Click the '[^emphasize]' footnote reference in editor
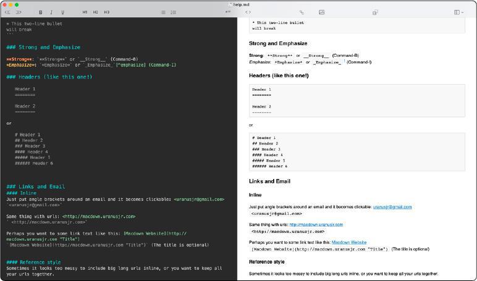This screenshot has height=281, width=477. pos(131,65)
